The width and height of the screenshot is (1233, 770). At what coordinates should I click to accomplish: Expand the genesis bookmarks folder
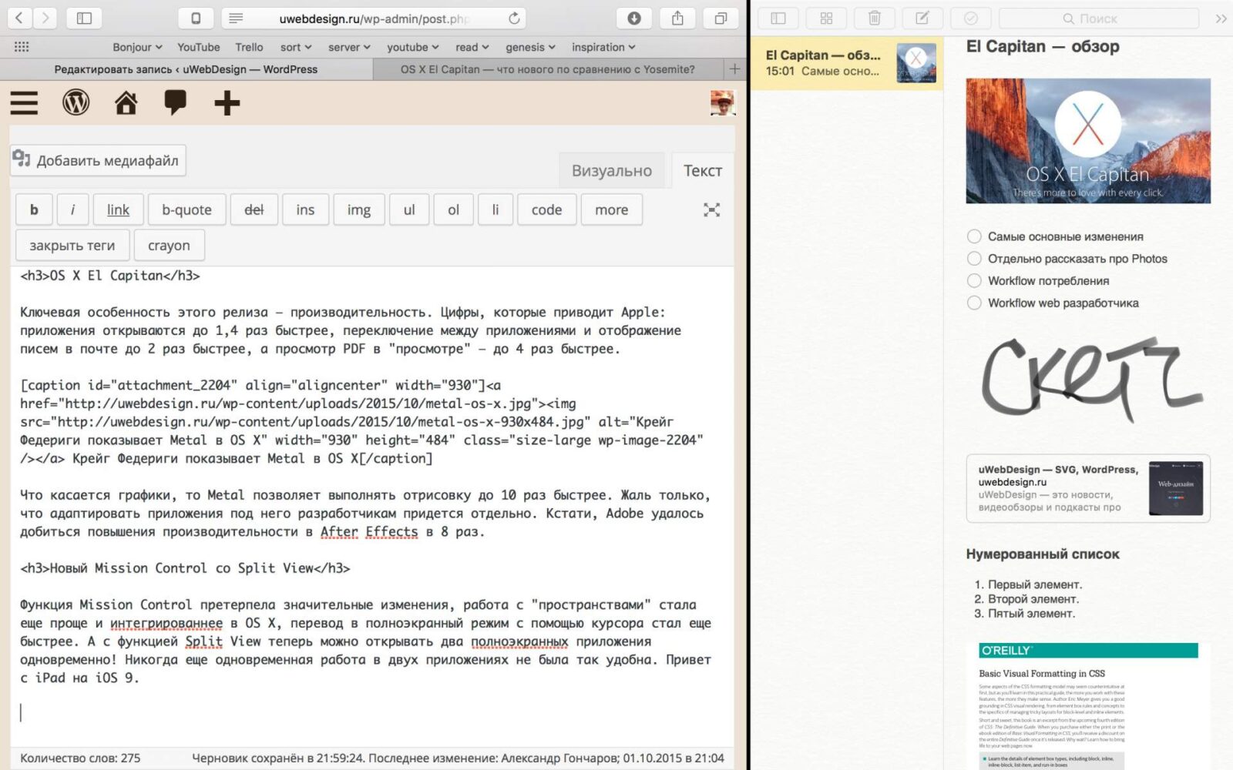(530, 47)
